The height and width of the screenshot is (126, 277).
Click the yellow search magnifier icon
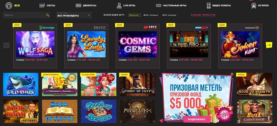click(48, 15)
